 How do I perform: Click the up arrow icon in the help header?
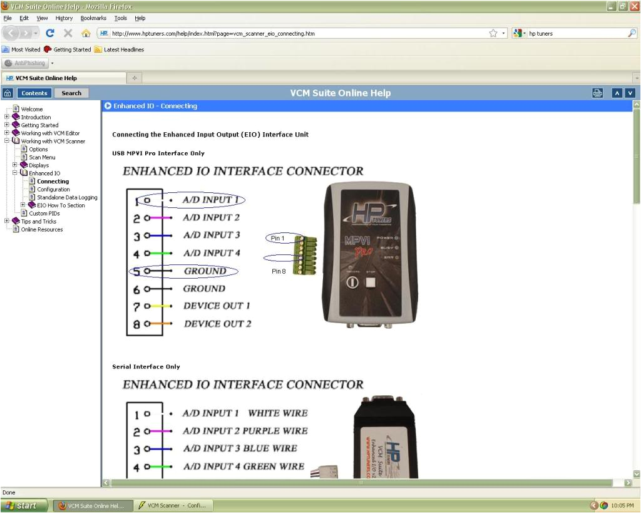(x=617, y=92)
